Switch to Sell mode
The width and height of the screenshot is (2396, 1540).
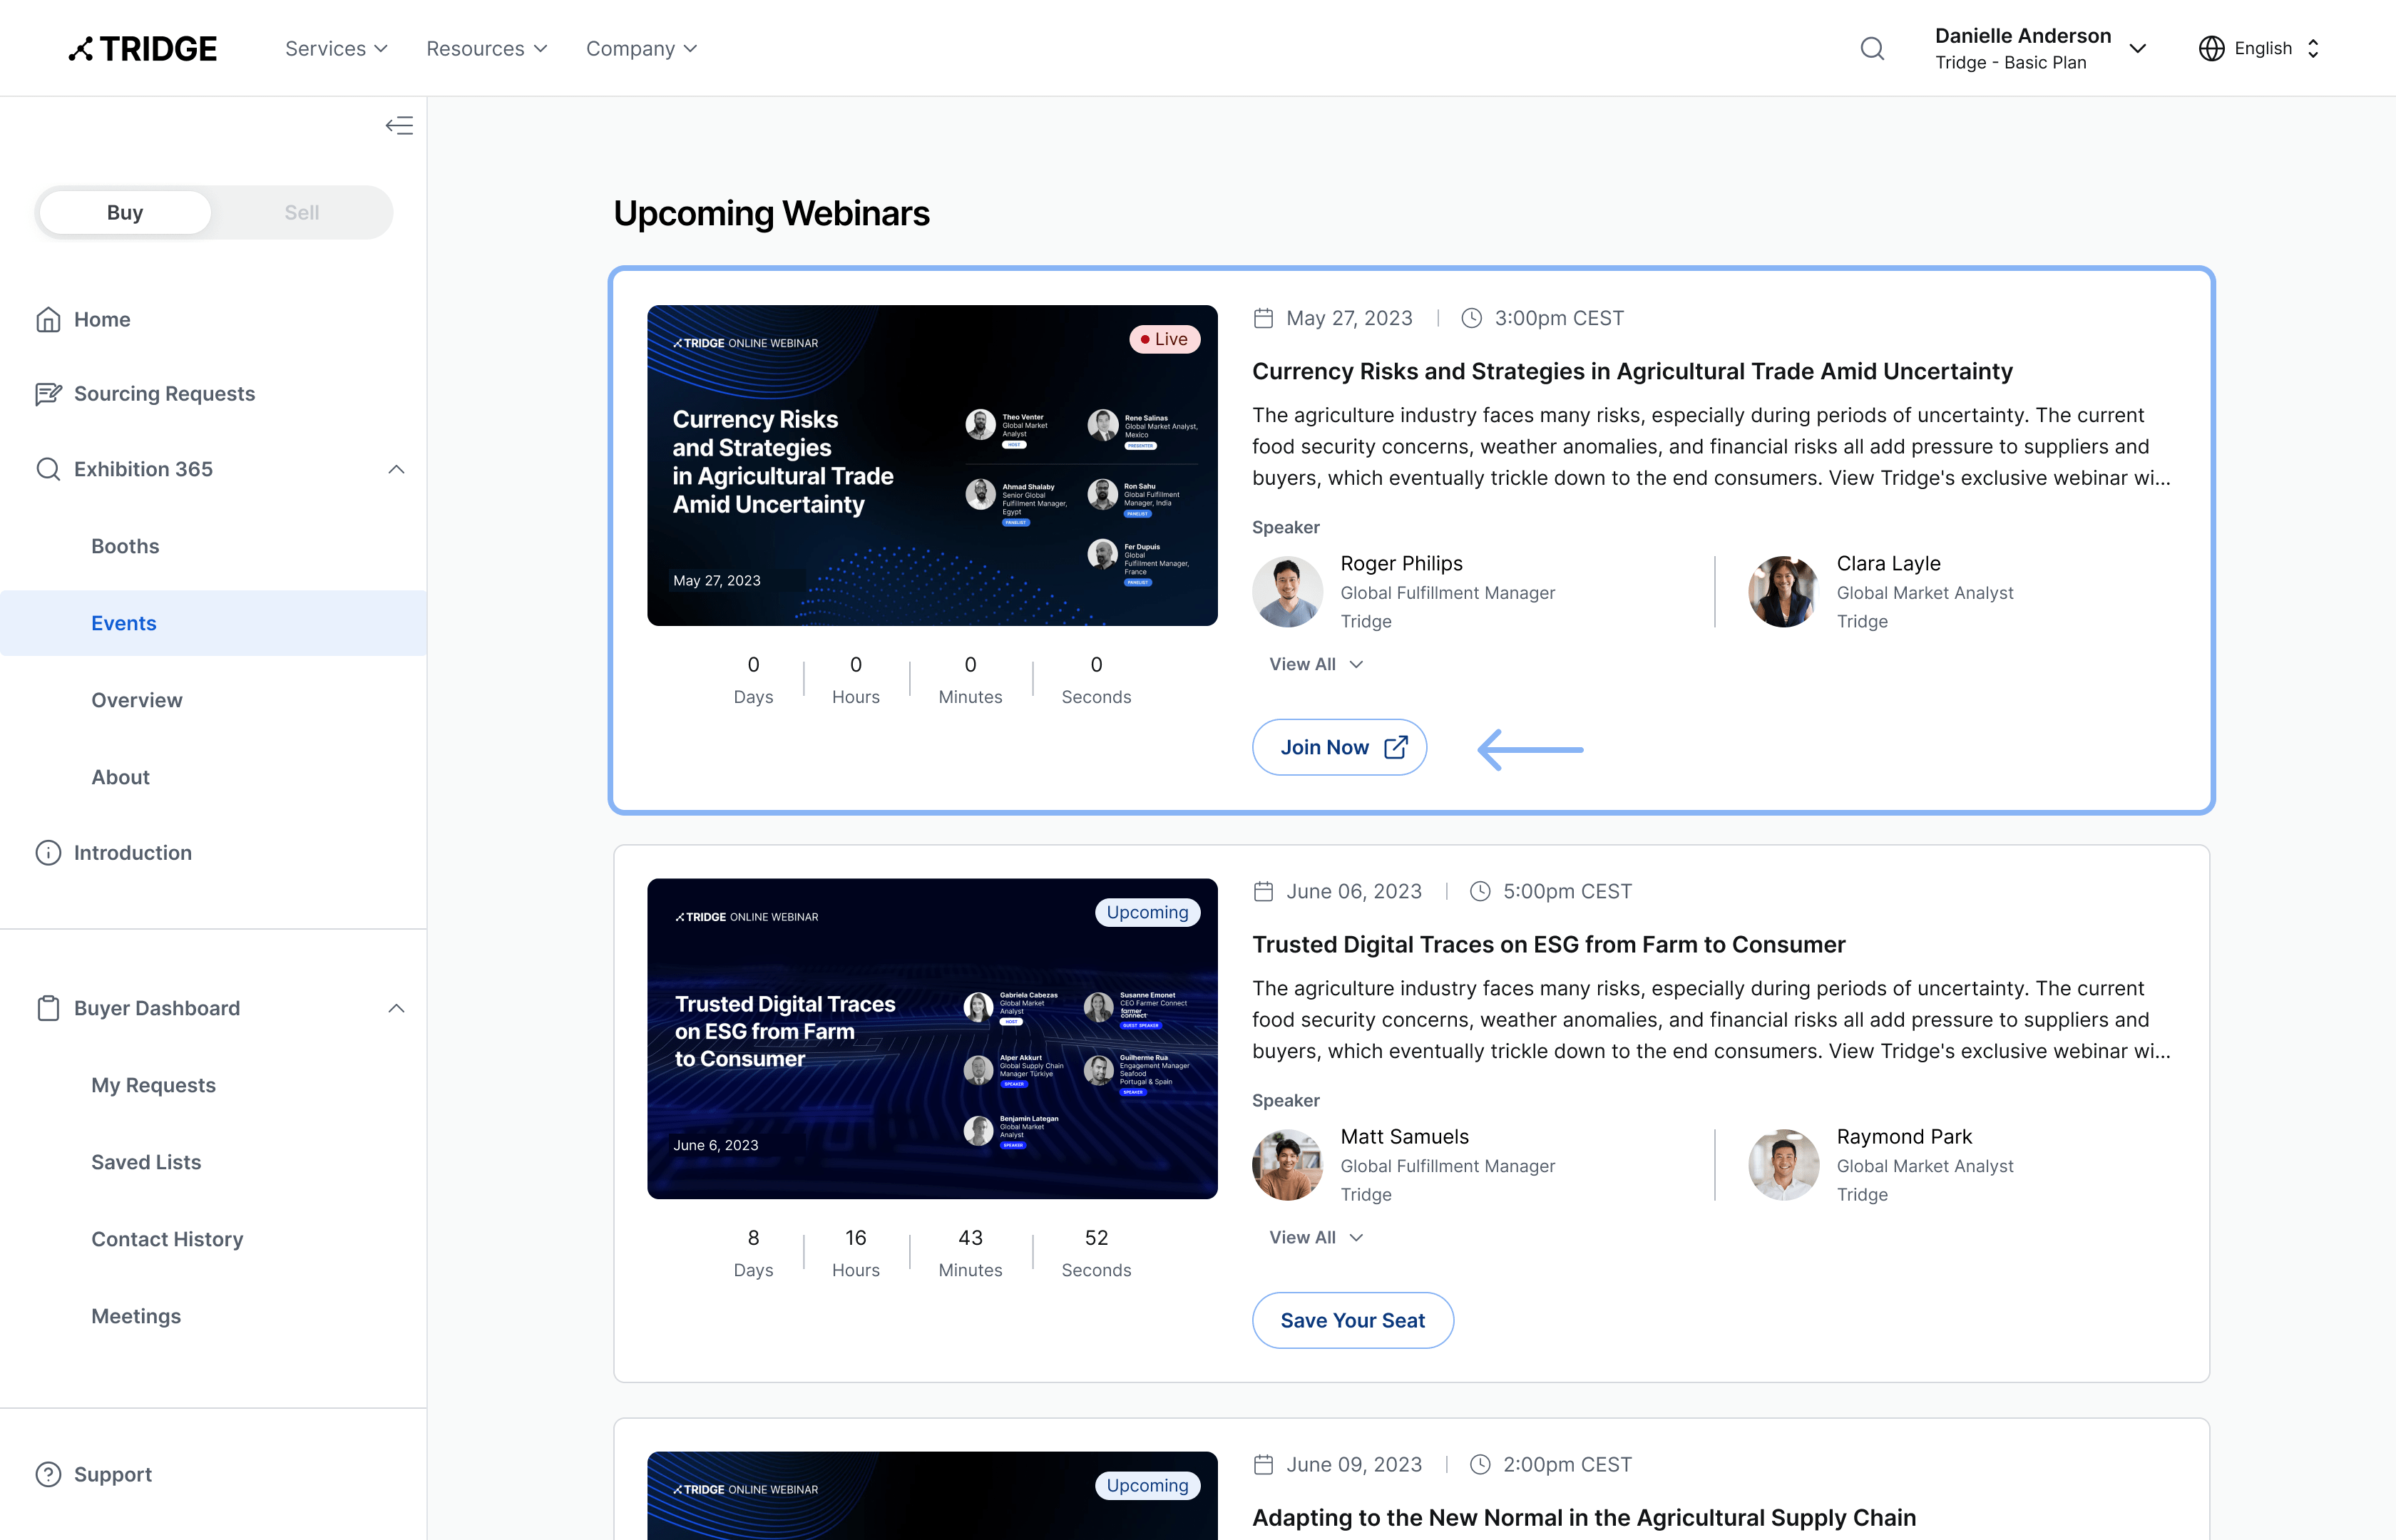click(x=301, y=212)
